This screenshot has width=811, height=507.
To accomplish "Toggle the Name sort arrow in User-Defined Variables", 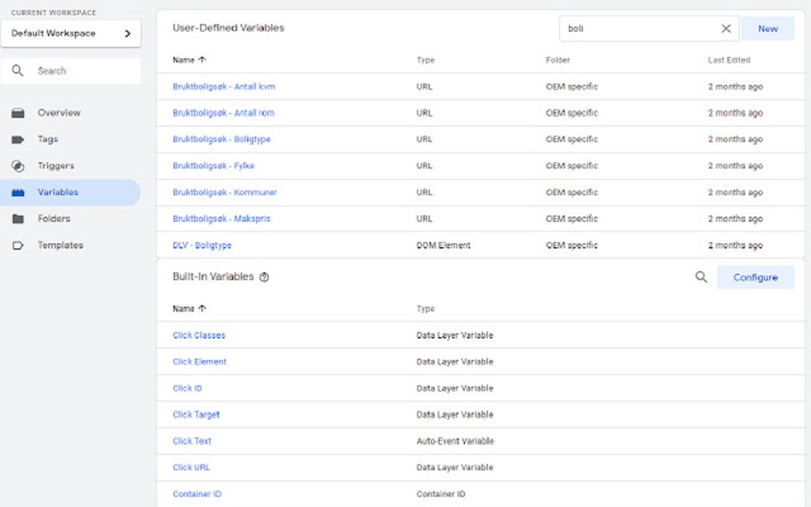I will [200, 59].
